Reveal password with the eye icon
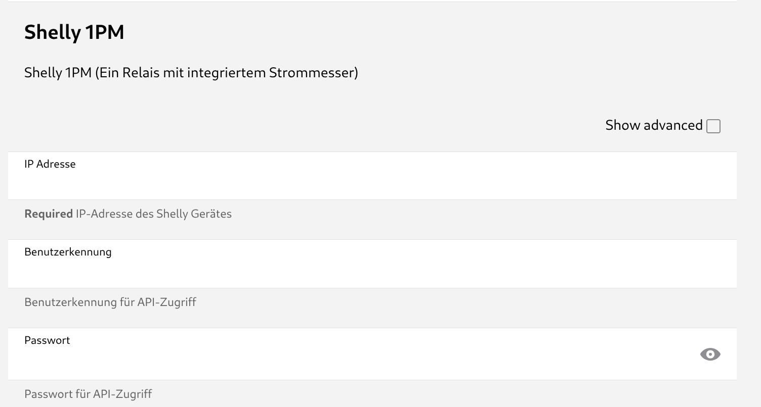 click(x=710, y=354)
